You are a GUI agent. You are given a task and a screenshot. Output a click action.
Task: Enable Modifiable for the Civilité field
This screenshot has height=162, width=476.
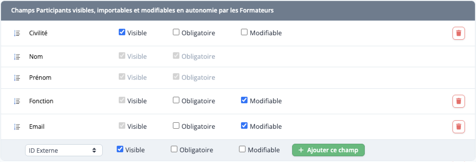(244, 32)
